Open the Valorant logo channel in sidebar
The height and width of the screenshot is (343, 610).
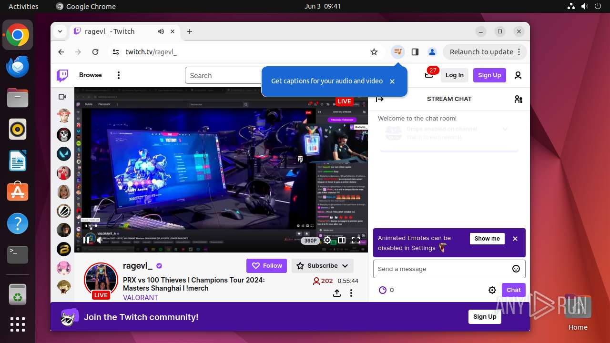[x=64, y=154]
